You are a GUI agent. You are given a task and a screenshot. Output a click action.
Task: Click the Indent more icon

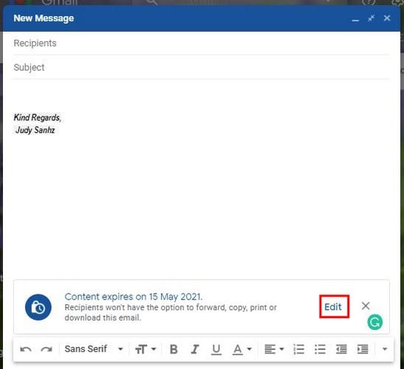(x=363, y=349)
